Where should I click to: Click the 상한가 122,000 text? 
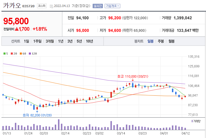coord(135,18)
